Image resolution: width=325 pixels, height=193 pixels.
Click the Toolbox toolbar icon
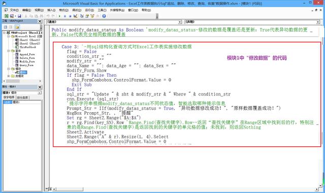[x=97, y=16]
